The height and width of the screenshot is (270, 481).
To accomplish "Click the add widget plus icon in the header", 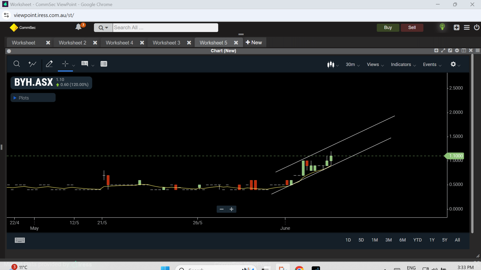I will pos(456,27).
